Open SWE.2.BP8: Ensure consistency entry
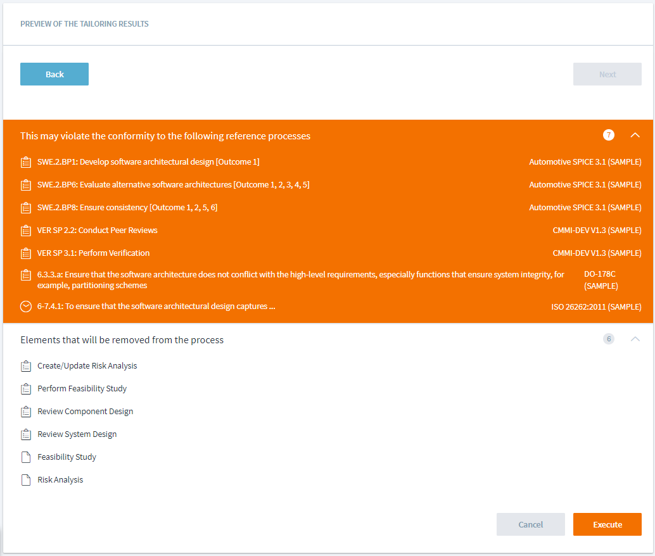The width and height of the screenshot is (655, 556). [x=127, y=208]
